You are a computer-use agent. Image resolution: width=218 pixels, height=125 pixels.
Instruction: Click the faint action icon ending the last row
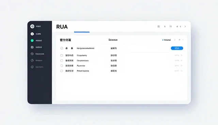(x=182, y=71)
